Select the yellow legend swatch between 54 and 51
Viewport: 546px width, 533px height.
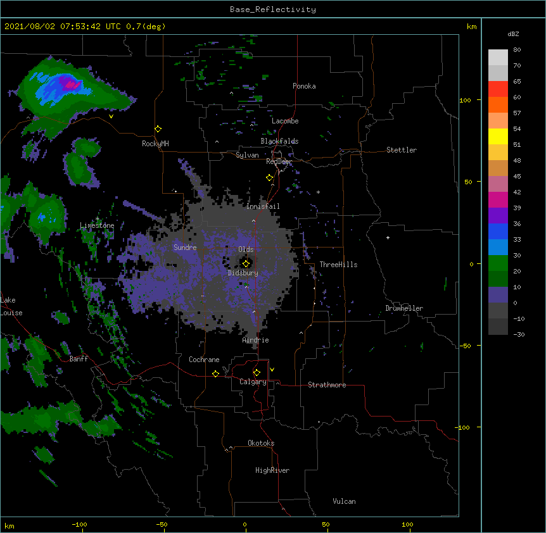coord(498,136)
